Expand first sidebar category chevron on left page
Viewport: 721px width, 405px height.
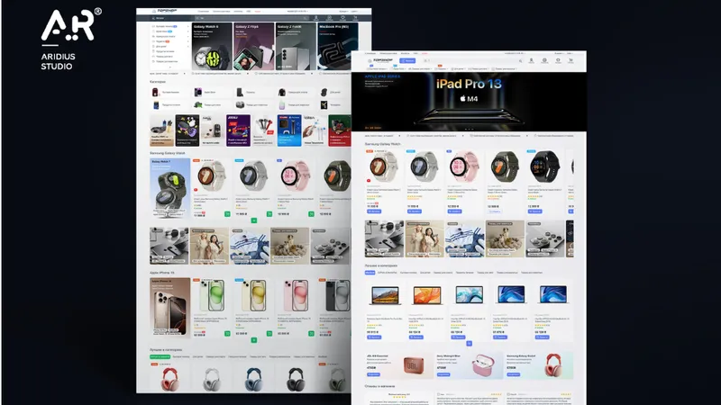tap(187, 27)
